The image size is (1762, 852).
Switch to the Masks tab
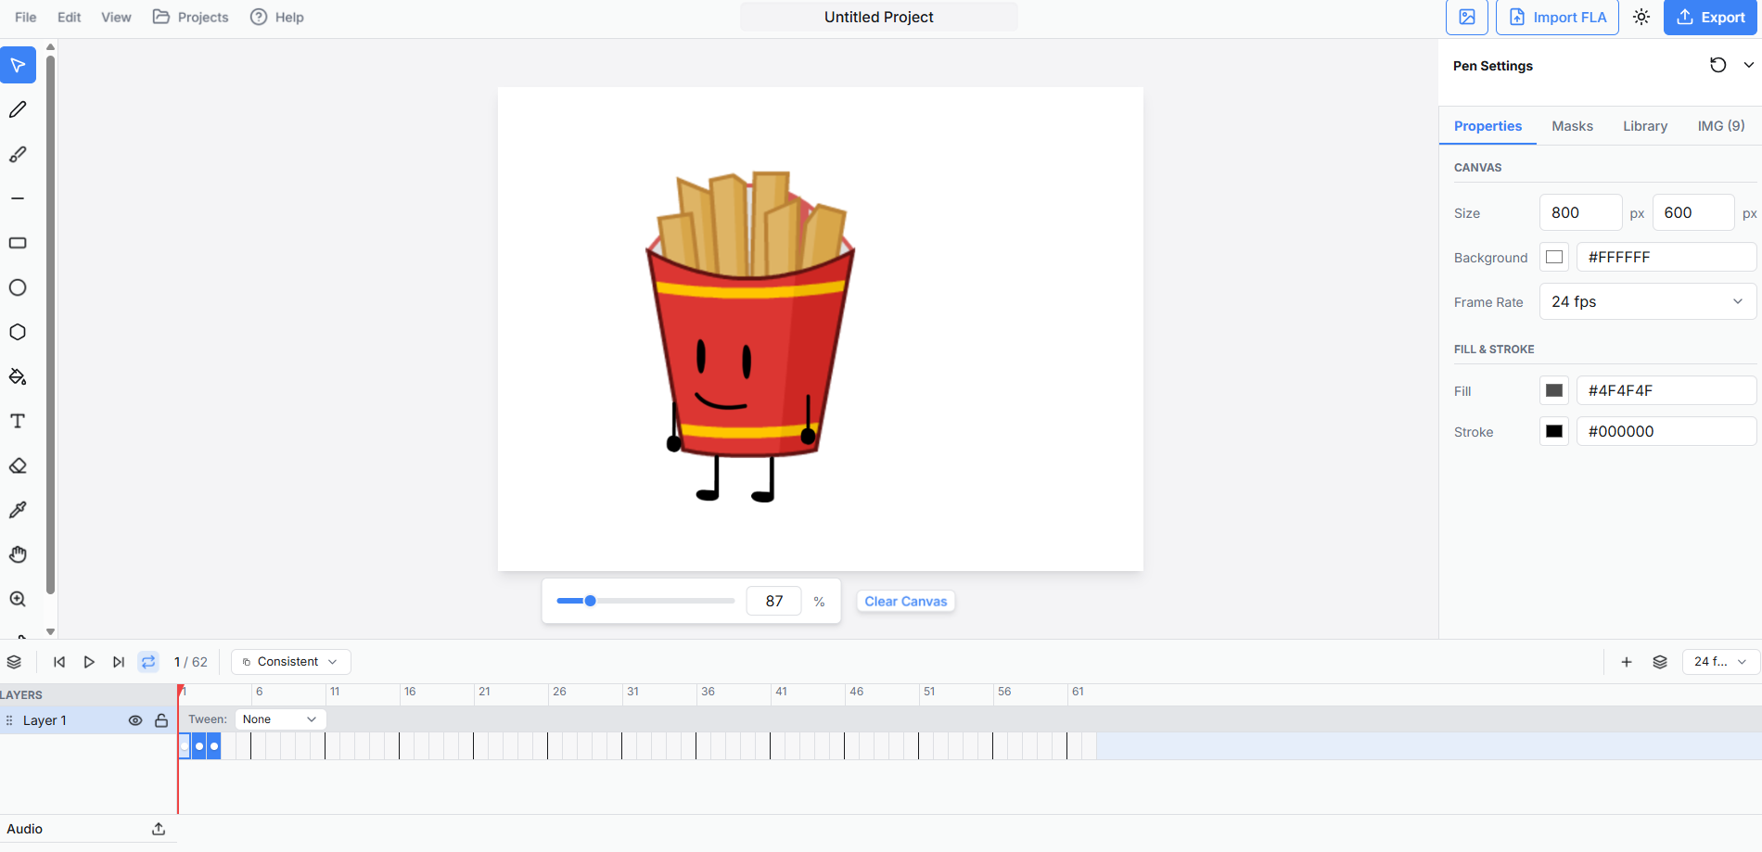[x=1572, y=126]
